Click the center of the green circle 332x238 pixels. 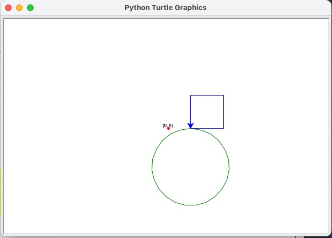click(190, 167)
